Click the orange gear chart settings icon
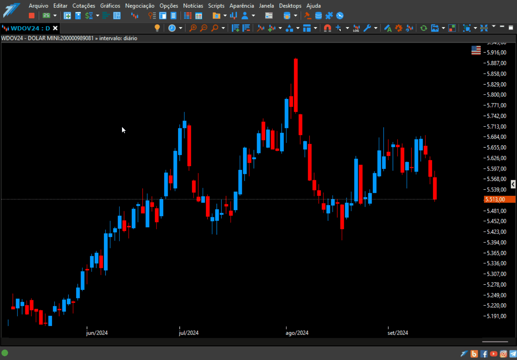Image resolution: width=517 pixels, height=360 pixels. (399, 28)
